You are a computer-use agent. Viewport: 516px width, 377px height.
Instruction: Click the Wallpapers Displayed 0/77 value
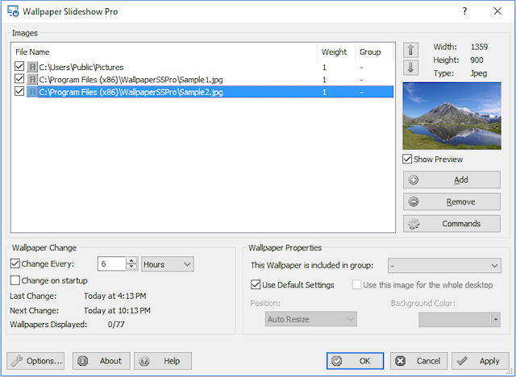pos(116,325)
